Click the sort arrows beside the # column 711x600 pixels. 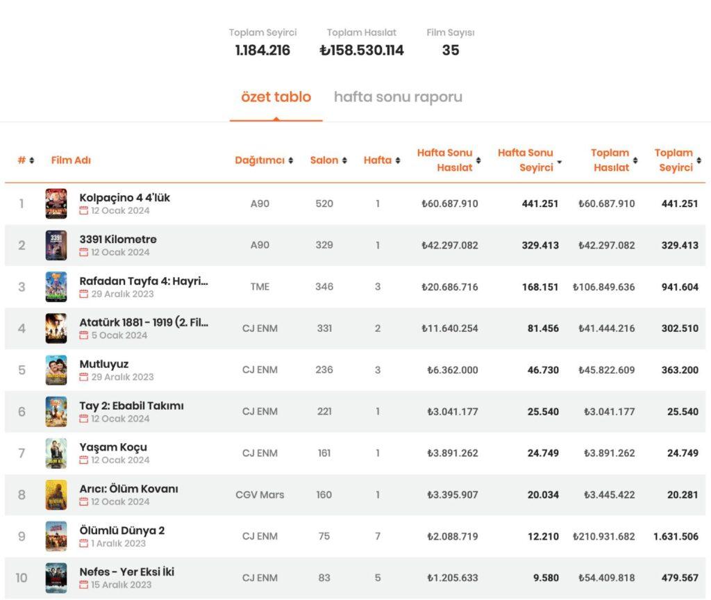coord(32,161)
